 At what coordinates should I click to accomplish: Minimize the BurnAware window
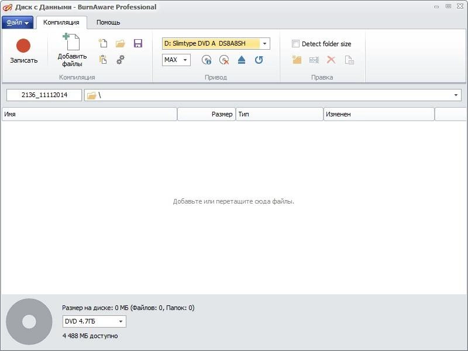tap(436, 6)
